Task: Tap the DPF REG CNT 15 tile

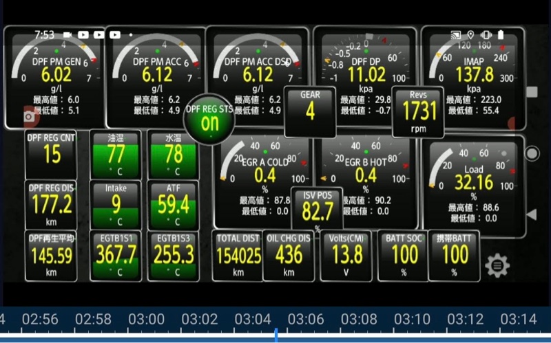Action: click(51, 155)
